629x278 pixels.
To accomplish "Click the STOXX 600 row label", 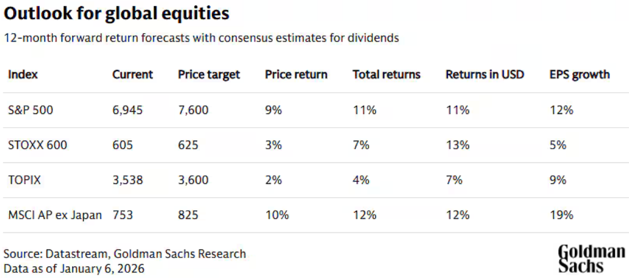I will [37, 145].
